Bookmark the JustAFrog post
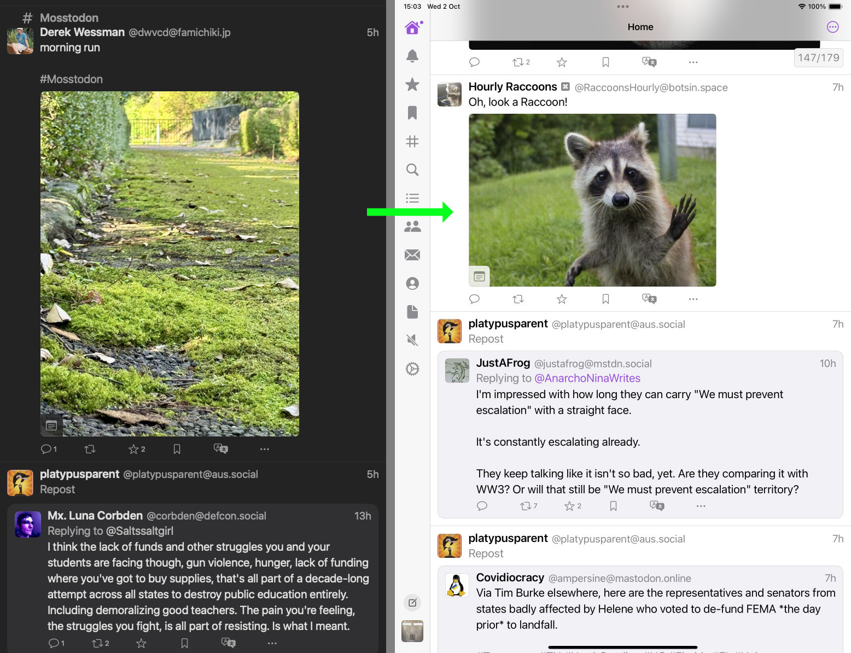 (613, 506)
